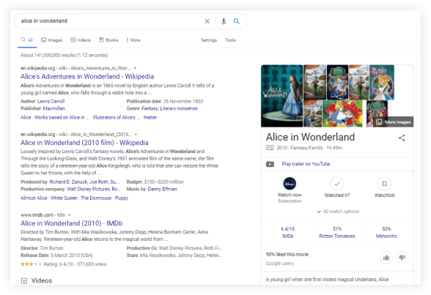The height and width of the screenshot is (295, 431).
Task: Give the movie a thumbs down
Action: [x=402, y=258]
